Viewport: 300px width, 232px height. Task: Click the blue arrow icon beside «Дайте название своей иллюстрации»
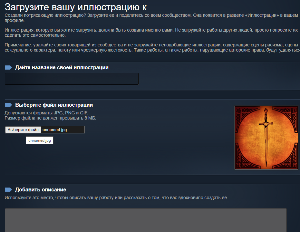(8, 68)
